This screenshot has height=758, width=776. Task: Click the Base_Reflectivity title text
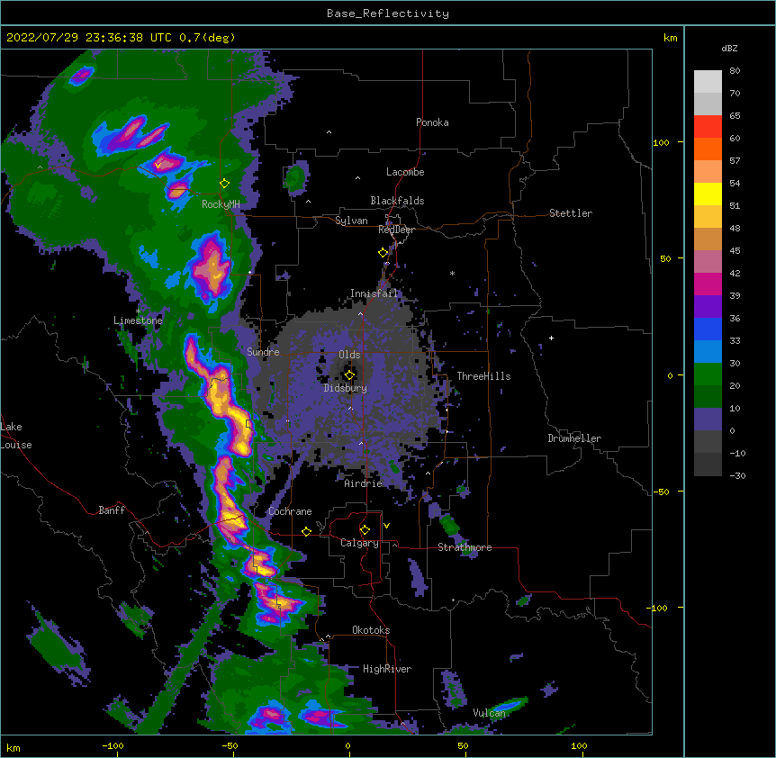tap(388, 14)
